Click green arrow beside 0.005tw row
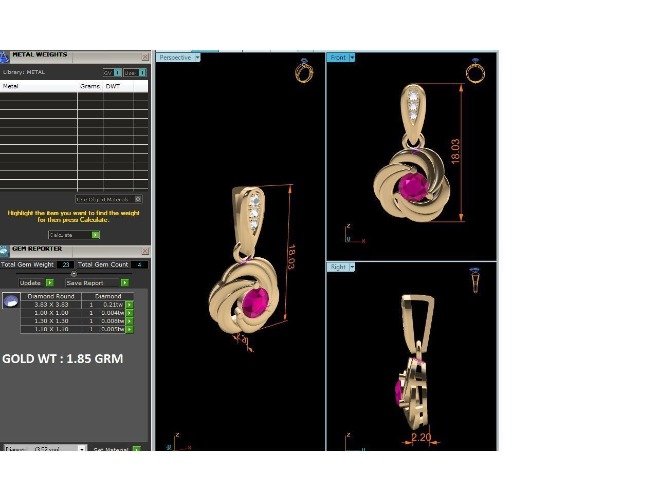 130,329
